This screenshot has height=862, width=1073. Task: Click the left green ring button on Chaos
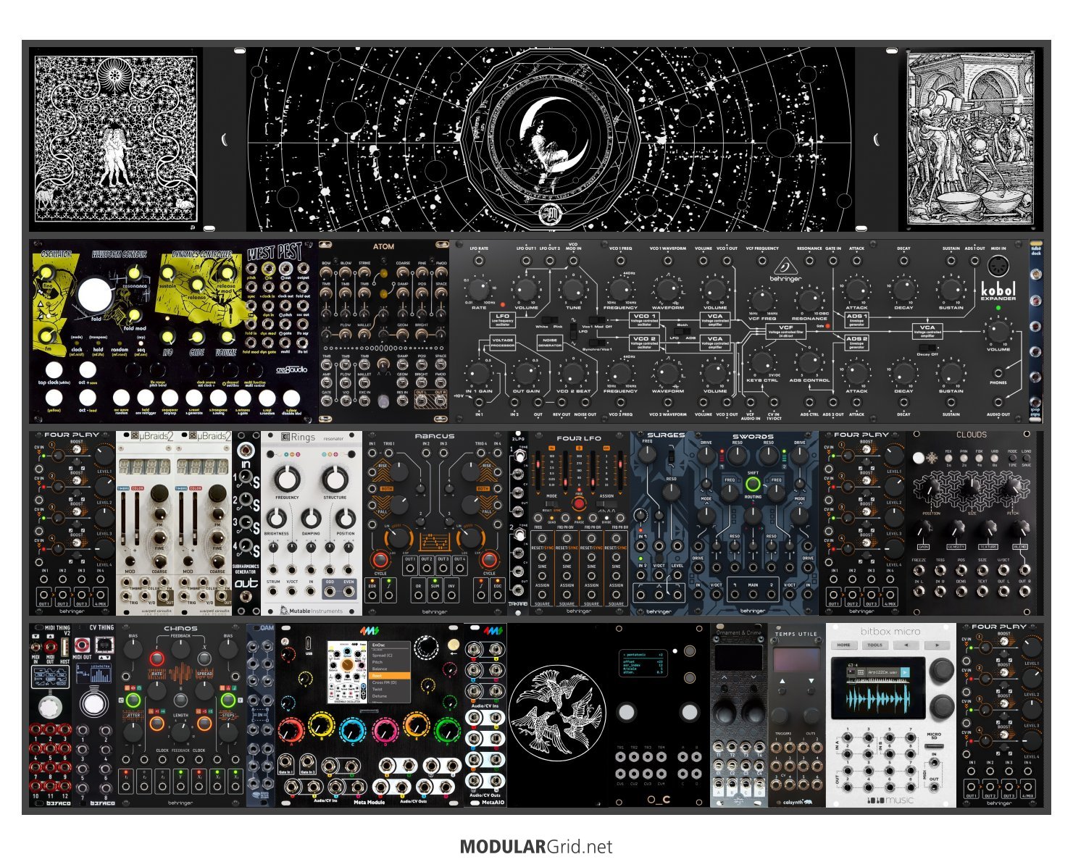(x=133, y=700)
